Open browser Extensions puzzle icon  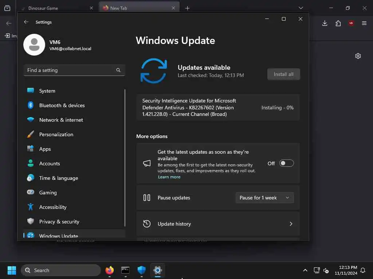click(338, 23)
